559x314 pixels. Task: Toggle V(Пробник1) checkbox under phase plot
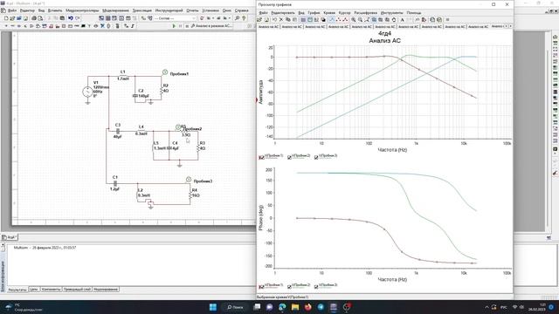click(x=261, y=287)
